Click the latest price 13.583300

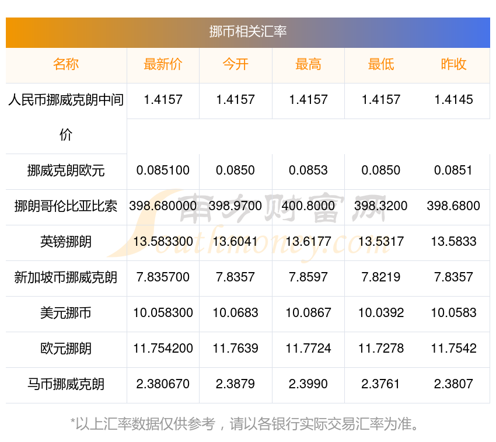tap(163, 242)
